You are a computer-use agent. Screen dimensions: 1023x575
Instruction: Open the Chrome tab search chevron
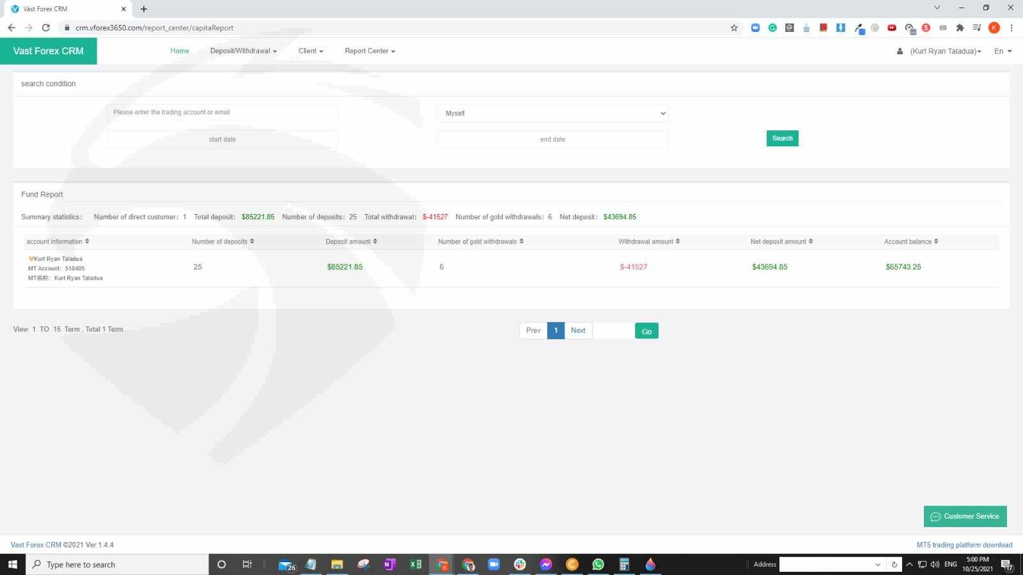click(x=937, y=8)
